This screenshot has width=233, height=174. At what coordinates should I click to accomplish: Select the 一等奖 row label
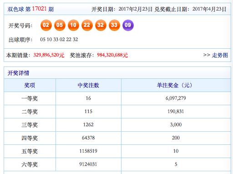30,98
